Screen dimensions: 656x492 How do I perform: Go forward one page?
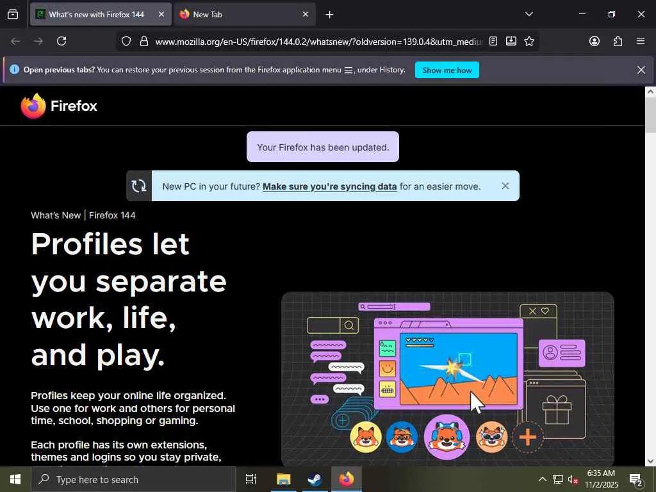[x=38, y=41]
